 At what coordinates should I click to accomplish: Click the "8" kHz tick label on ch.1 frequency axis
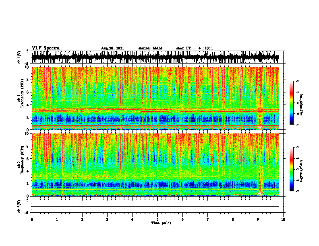pos(28,80)
